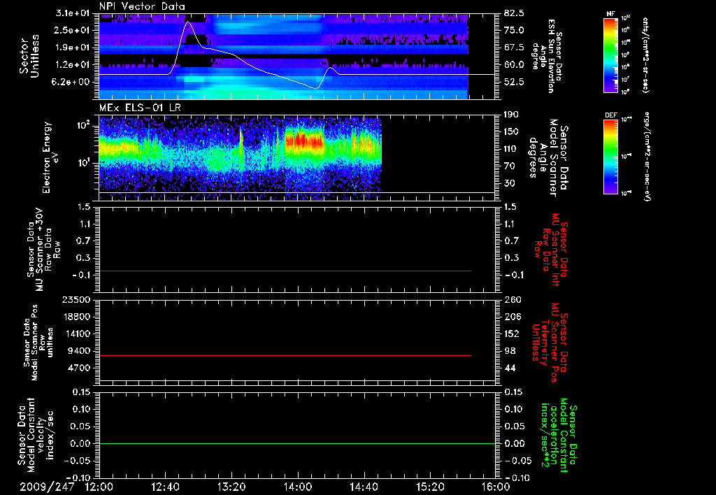Click the Electron Energy eV axis label
Viewport: 716px width, 495px height.
point(48,157)
